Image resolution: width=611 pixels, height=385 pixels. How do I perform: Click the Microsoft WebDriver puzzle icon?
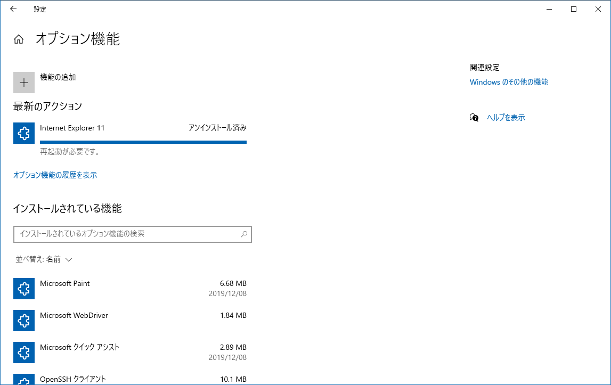click(24, 321)
